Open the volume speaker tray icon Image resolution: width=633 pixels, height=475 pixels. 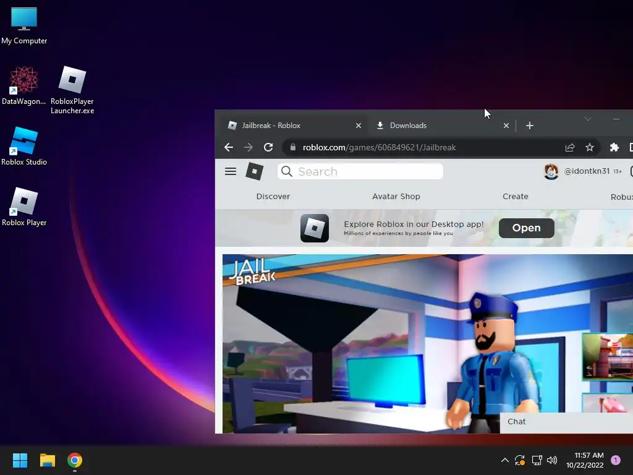pyautogui.click(x=552, y=460)
